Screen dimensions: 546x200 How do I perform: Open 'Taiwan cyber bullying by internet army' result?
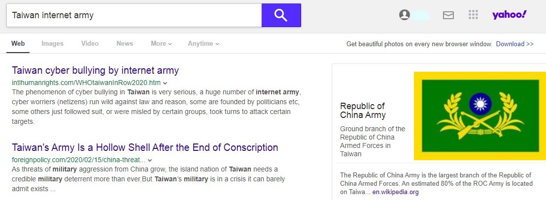point(95,70)
